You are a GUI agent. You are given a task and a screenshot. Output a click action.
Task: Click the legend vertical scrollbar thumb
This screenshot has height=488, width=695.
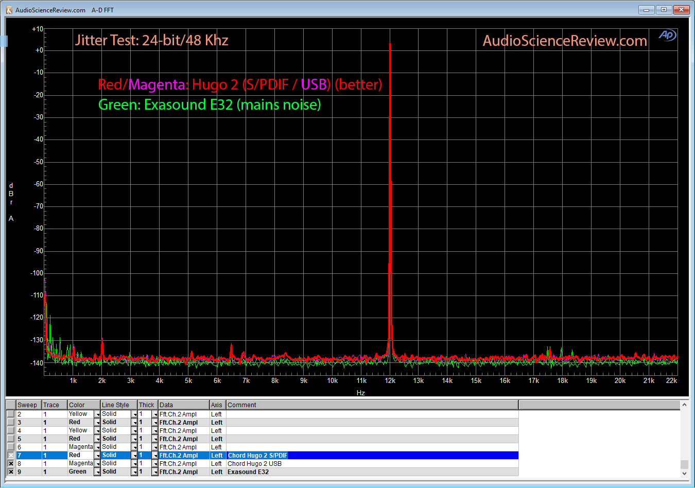click(x=684, y=464)
